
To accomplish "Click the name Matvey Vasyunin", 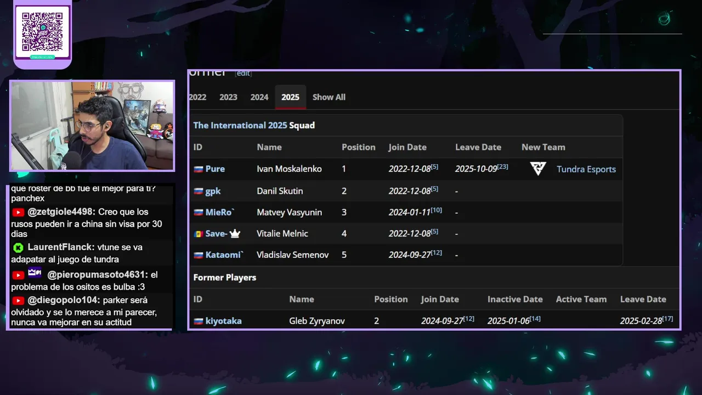I will tap(289, 212).
